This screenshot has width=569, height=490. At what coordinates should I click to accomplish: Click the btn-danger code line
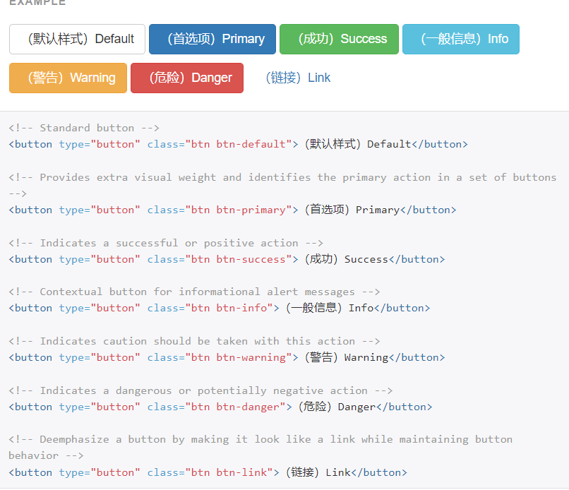click(x=221, y=407)
